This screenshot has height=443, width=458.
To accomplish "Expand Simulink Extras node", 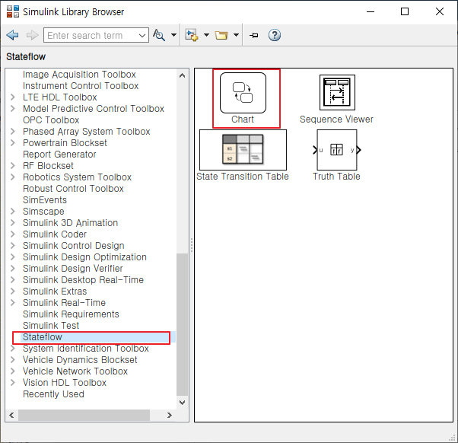I will click(13, 291).
